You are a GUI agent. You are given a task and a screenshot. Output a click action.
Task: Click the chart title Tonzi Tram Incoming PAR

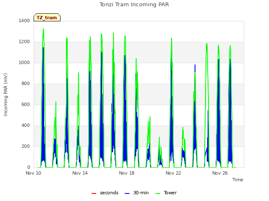pyautogui.click(x=134, y=5)
